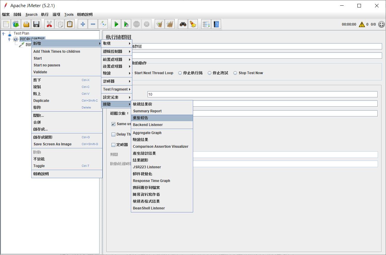
Task: Open Search with binoculars icon
Action: coord(183,24)
